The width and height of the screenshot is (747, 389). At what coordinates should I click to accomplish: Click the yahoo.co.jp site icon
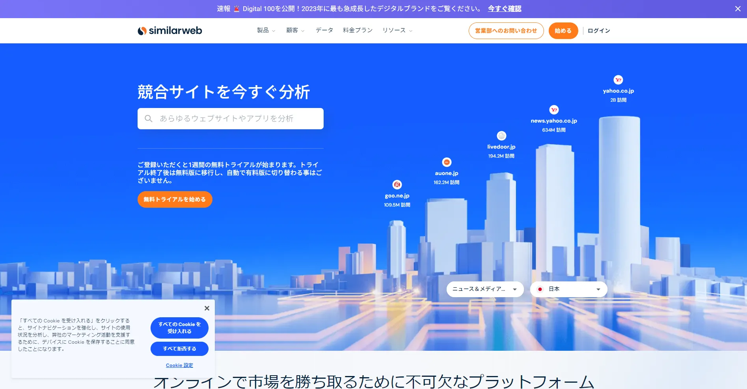pos(618,80)
